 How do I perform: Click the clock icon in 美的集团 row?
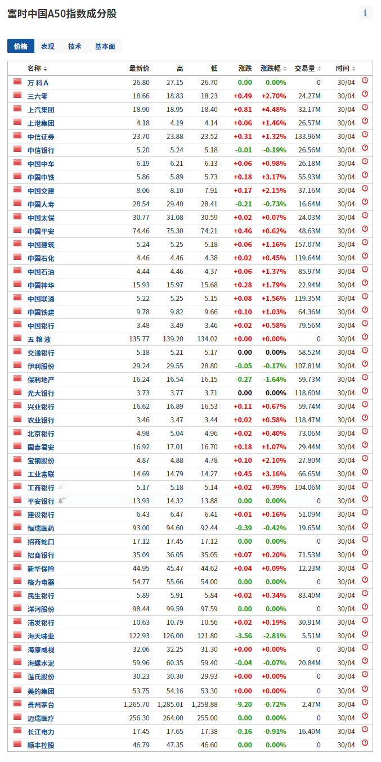(x=365, y=689)
